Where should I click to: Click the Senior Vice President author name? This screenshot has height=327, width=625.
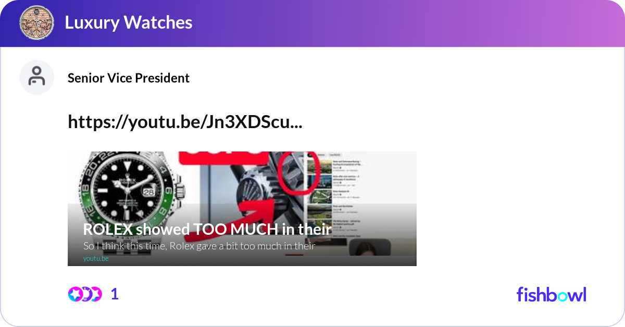pyautogui.click(x=129, y=78)
